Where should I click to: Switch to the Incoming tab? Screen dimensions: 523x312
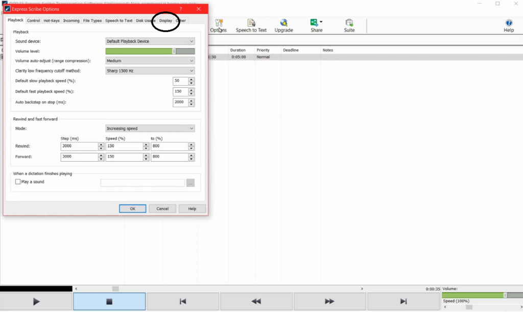tap(72, 20)
